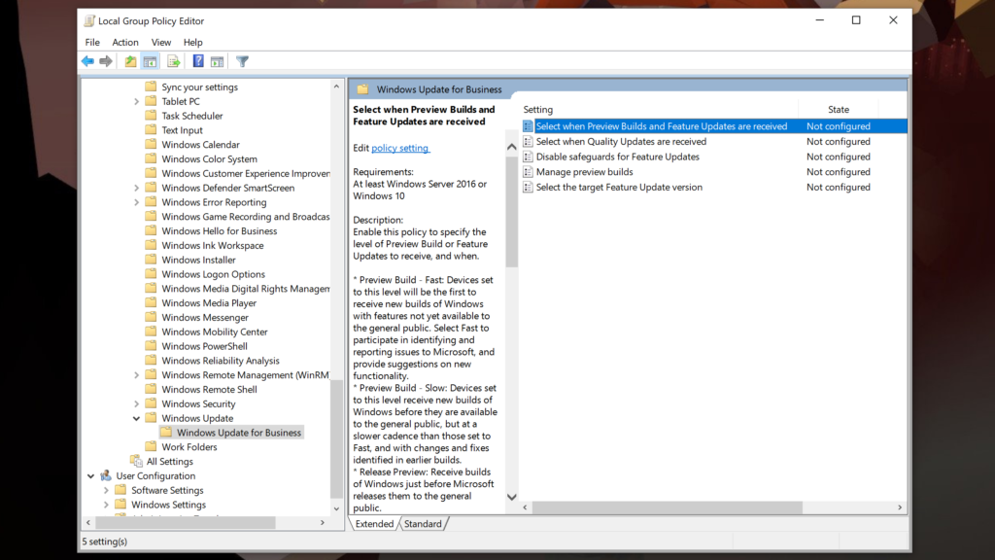Click the All Settings icon in tree

(136, 462)
